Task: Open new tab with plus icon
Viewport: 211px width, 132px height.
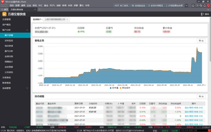Action: pyautogui.click(x=39, y=10)
